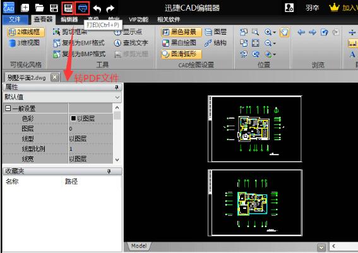This screenshot has width=358, height=253.
Task: Click 复制为BMP格式 button
Action: coord(79,54)
